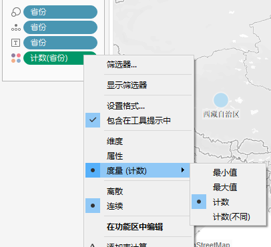Click the 西藏自治区 map label
Image resolution: width=271 pixels, height=247 pixels.
coord(221,114)
